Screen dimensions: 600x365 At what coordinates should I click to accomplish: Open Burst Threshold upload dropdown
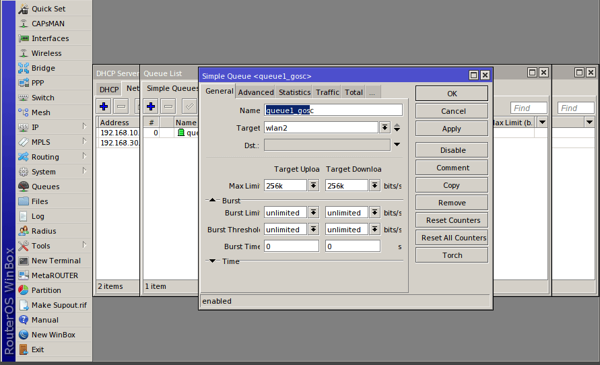[x=313, y=229]
